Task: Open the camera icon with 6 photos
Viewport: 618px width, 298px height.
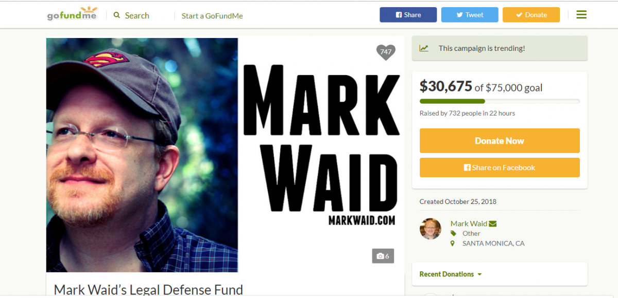Action: [383, 256]
